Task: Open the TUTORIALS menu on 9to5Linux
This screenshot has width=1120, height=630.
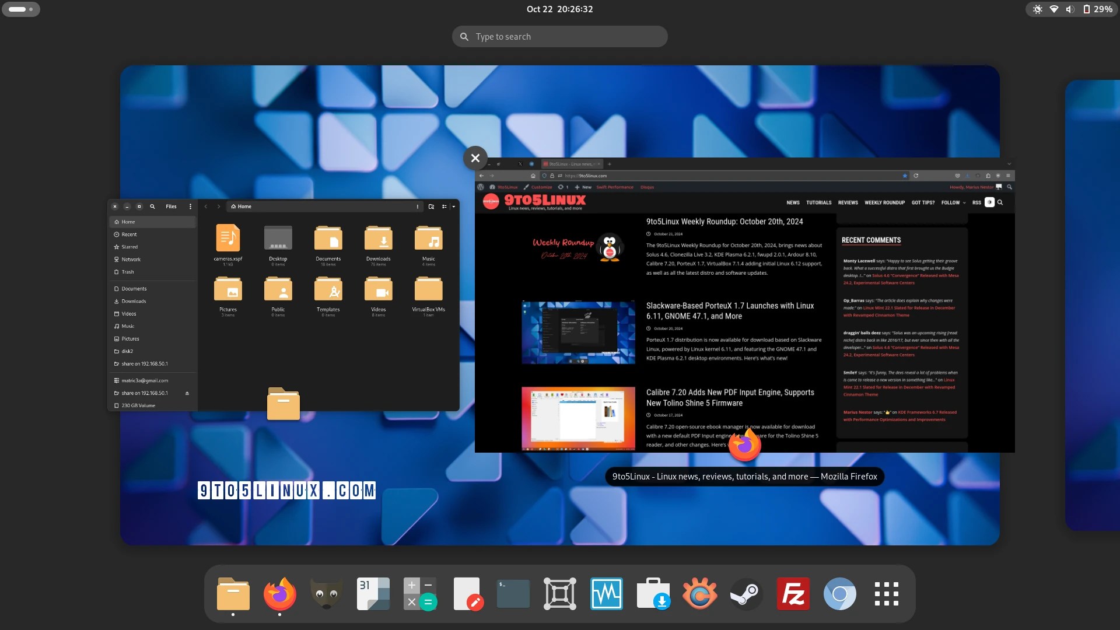Action: click(x=818, y=202)
